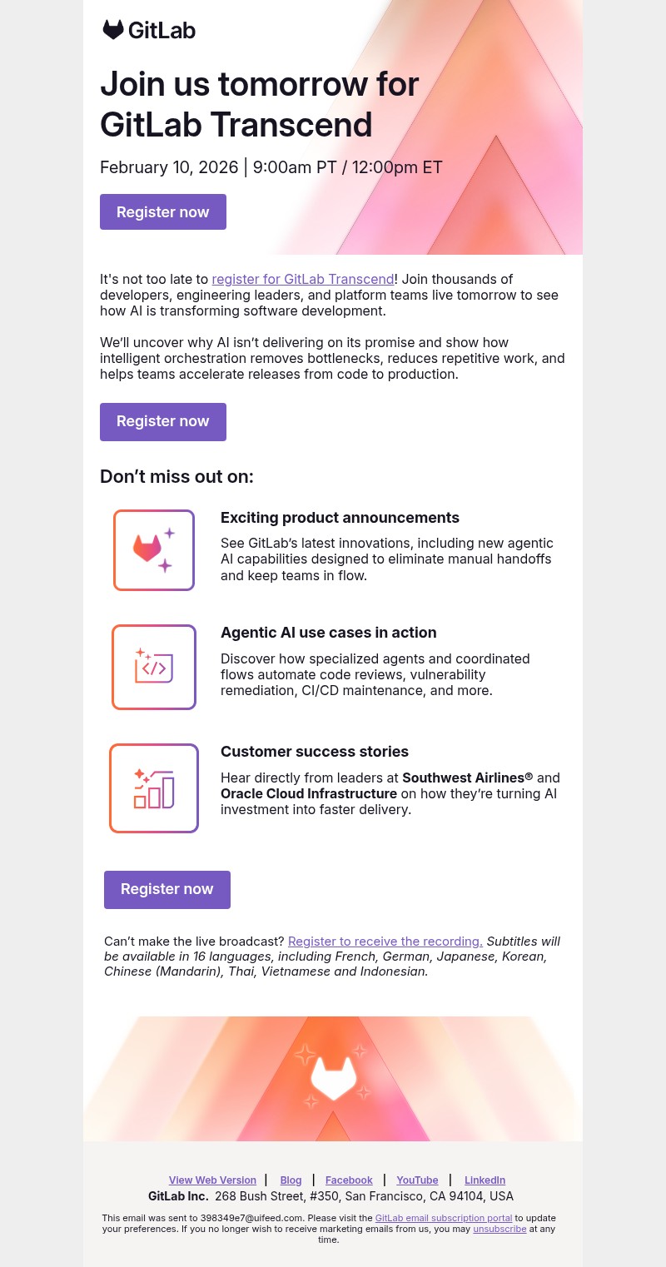Open GitLab's YouTube channel

point(417,1180)
